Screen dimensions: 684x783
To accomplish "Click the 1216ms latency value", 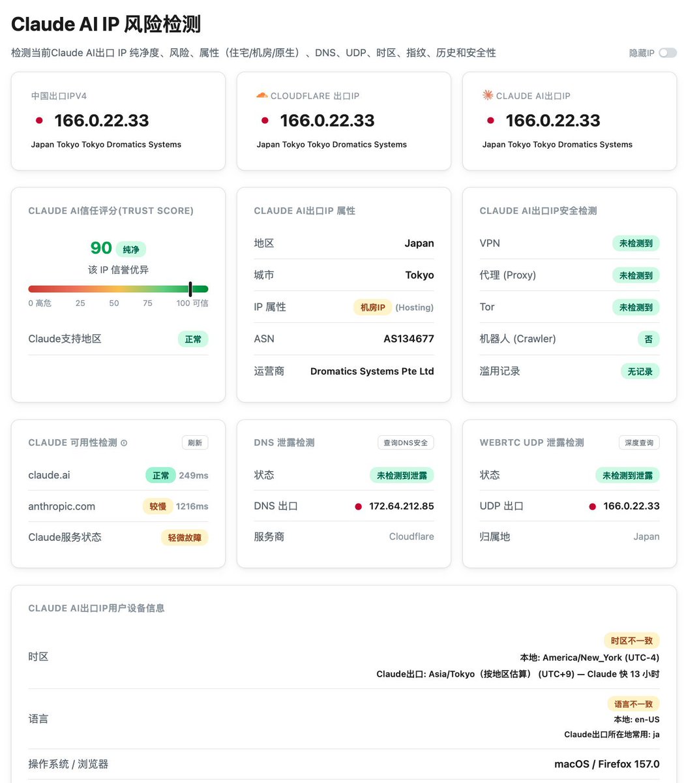I will [x=192, y=506].
